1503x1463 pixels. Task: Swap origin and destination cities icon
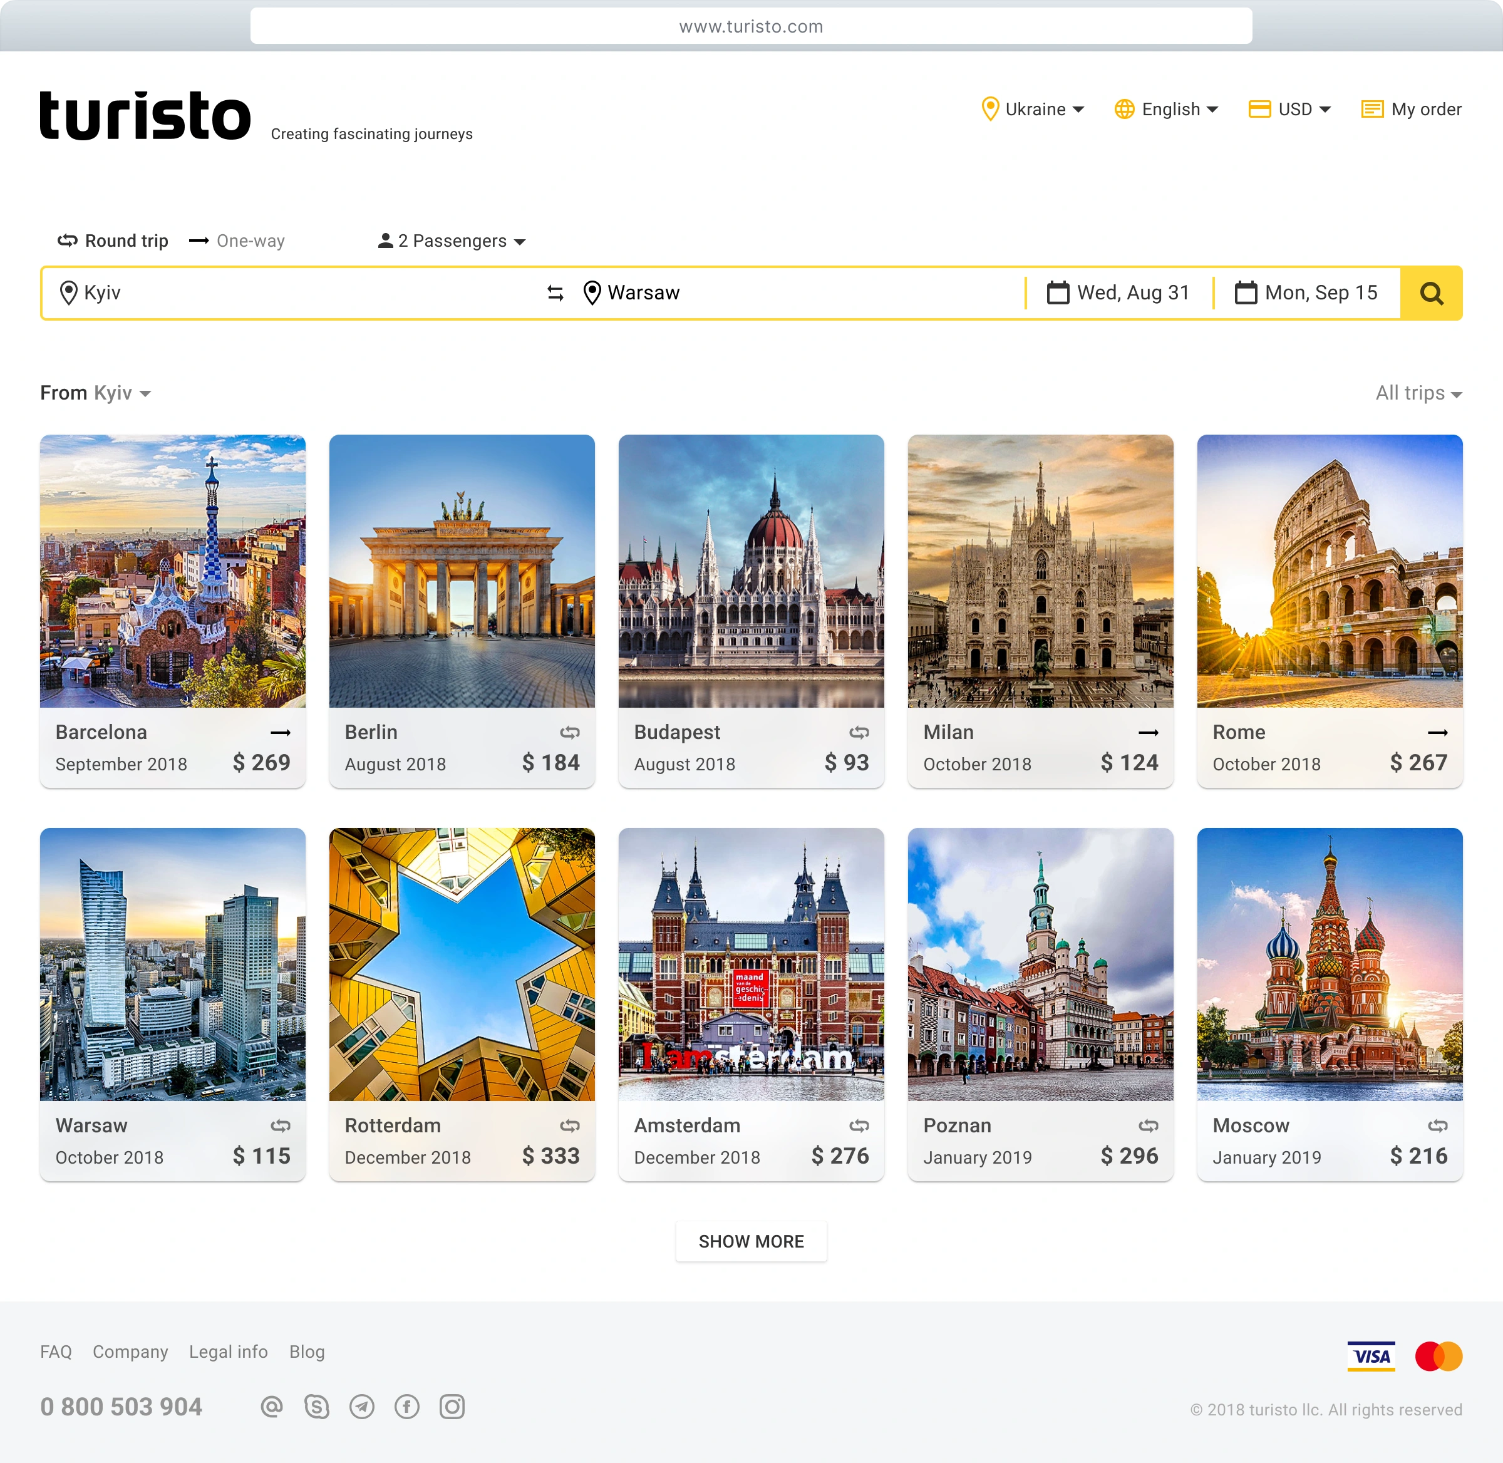click(555, 292)
